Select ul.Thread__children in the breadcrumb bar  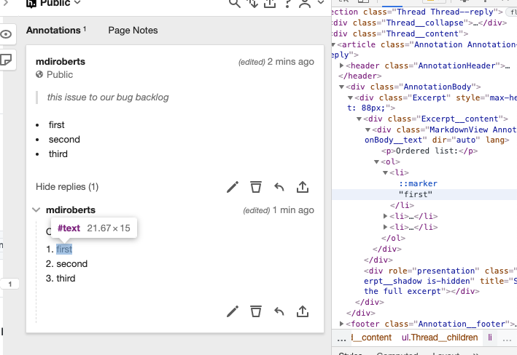point(440,338)
